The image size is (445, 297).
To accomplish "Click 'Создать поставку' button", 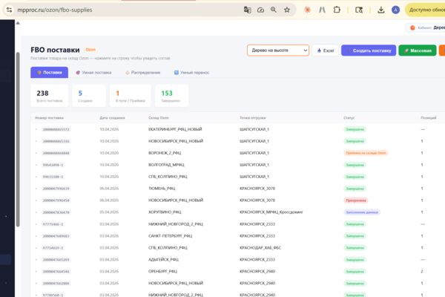I will 369,50.
